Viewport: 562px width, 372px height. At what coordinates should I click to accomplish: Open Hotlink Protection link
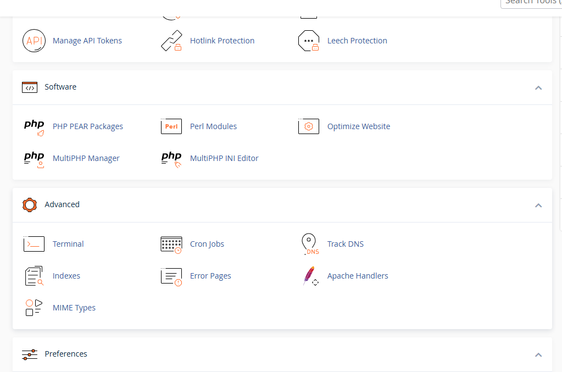[222, 41]
